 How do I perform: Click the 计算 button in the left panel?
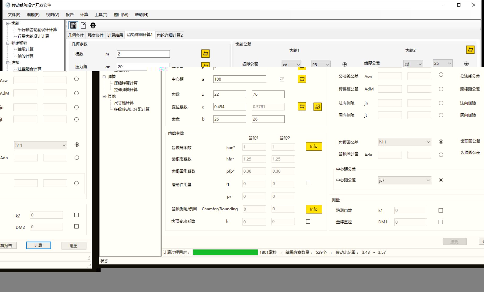tap(38, 245)
